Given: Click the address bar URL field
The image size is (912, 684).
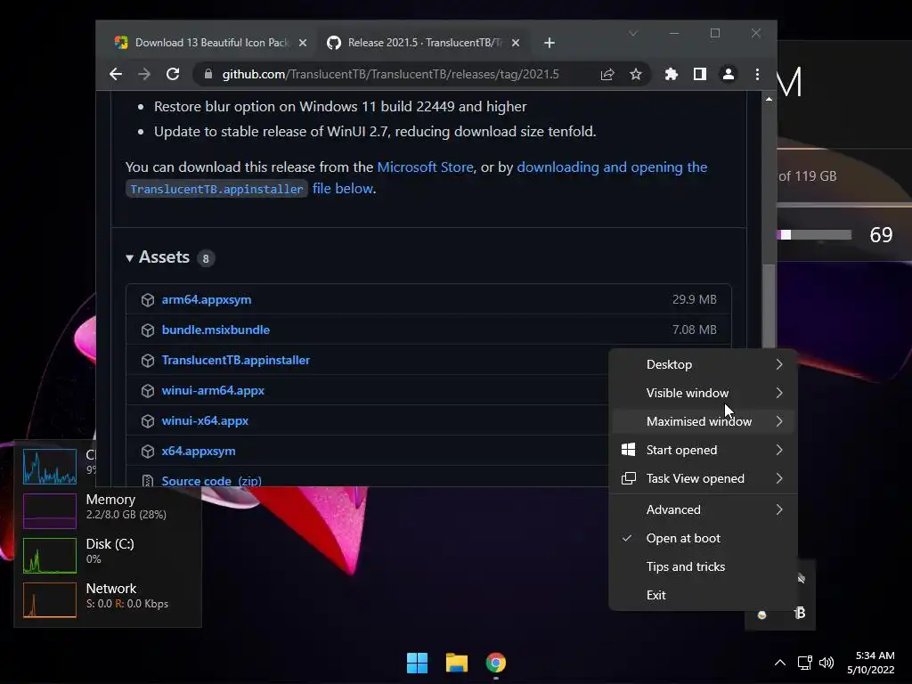Looking at the screenshot, I should (x=390, y=75).
